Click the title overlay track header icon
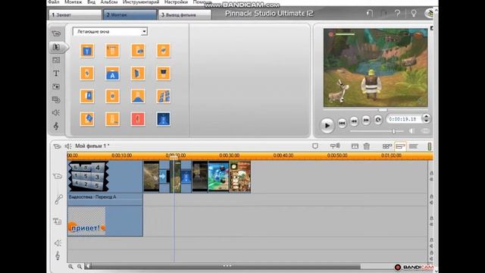The height and width of the screenshot is (273, 485). pyautogui.click(x=58, y=221)
